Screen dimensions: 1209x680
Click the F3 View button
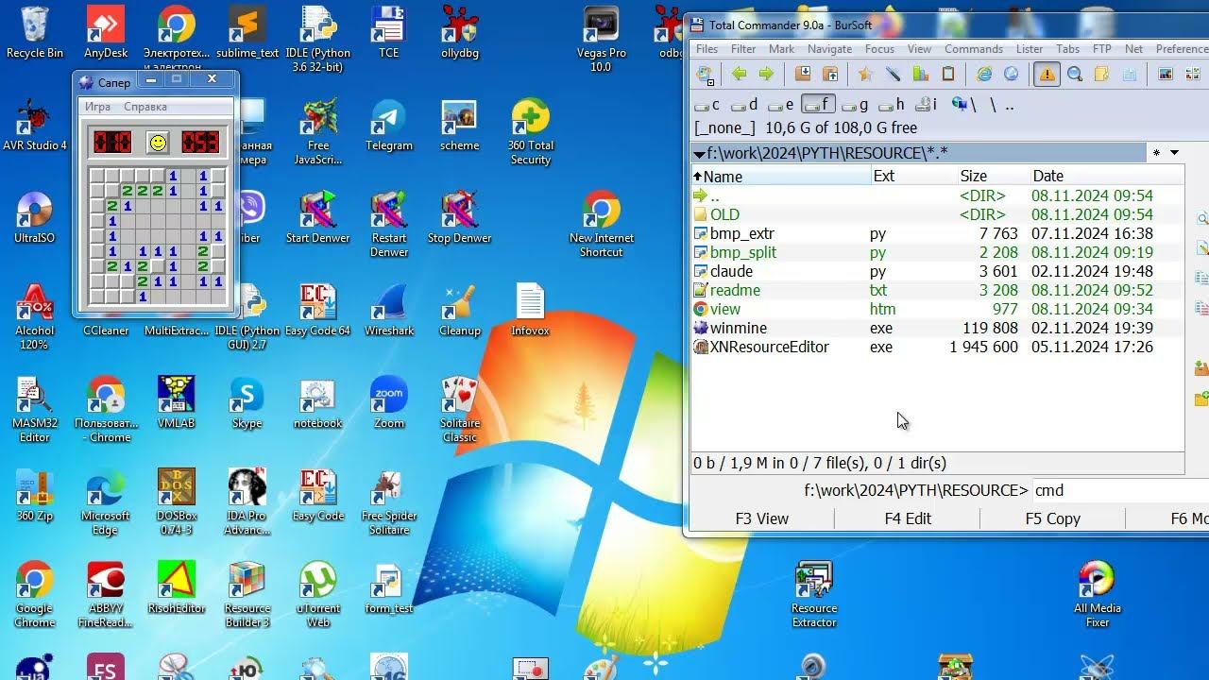click(761, 518)
